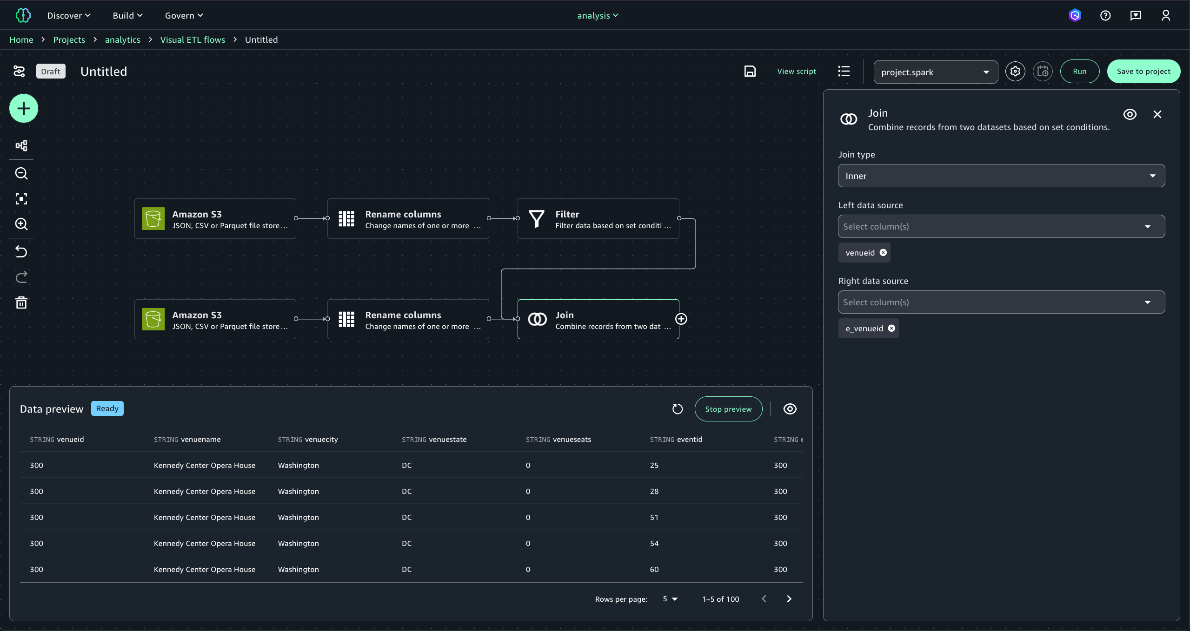This screenshot has width=1190, height=631.
Task: Click the floppy disk save icon
Action: point(750,72)
